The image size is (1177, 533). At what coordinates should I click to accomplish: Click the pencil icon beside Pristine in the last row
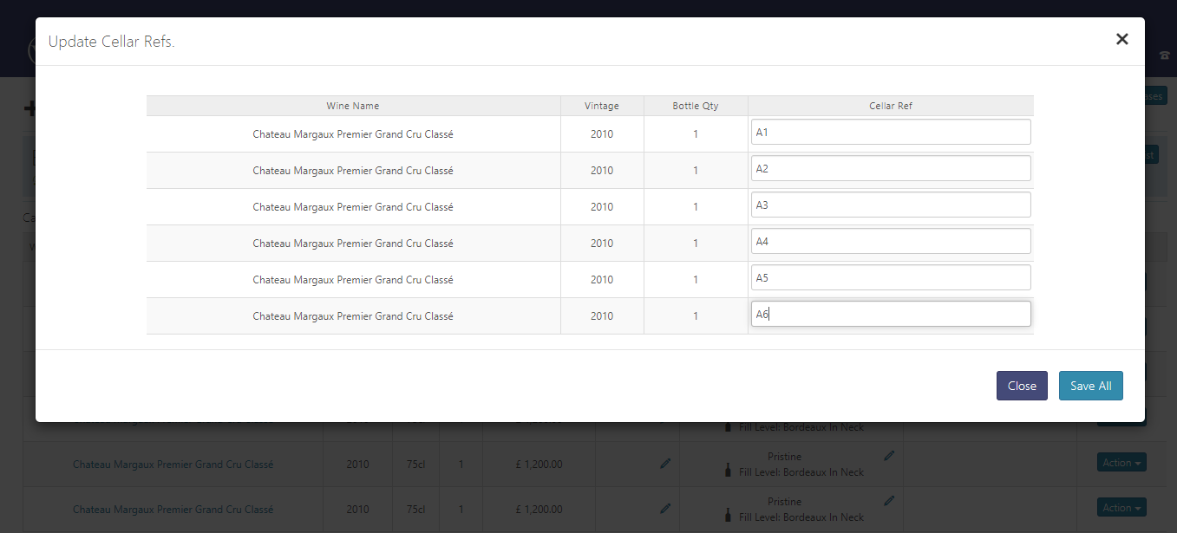(889, 500)
